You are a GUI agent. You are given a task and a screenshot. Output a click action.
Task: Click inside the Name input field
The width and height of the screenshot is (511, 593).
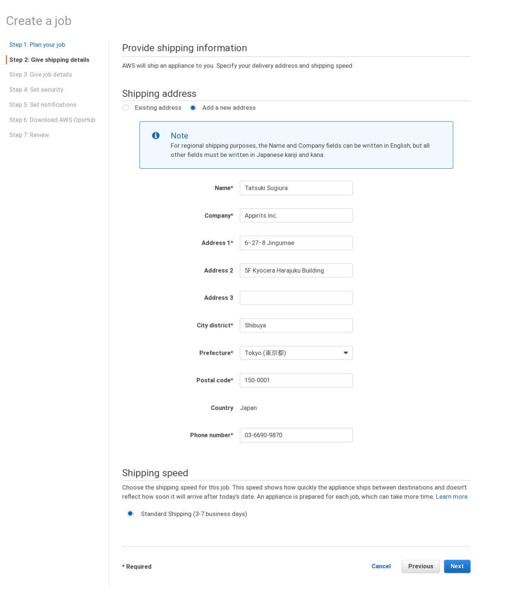point(296,188)
